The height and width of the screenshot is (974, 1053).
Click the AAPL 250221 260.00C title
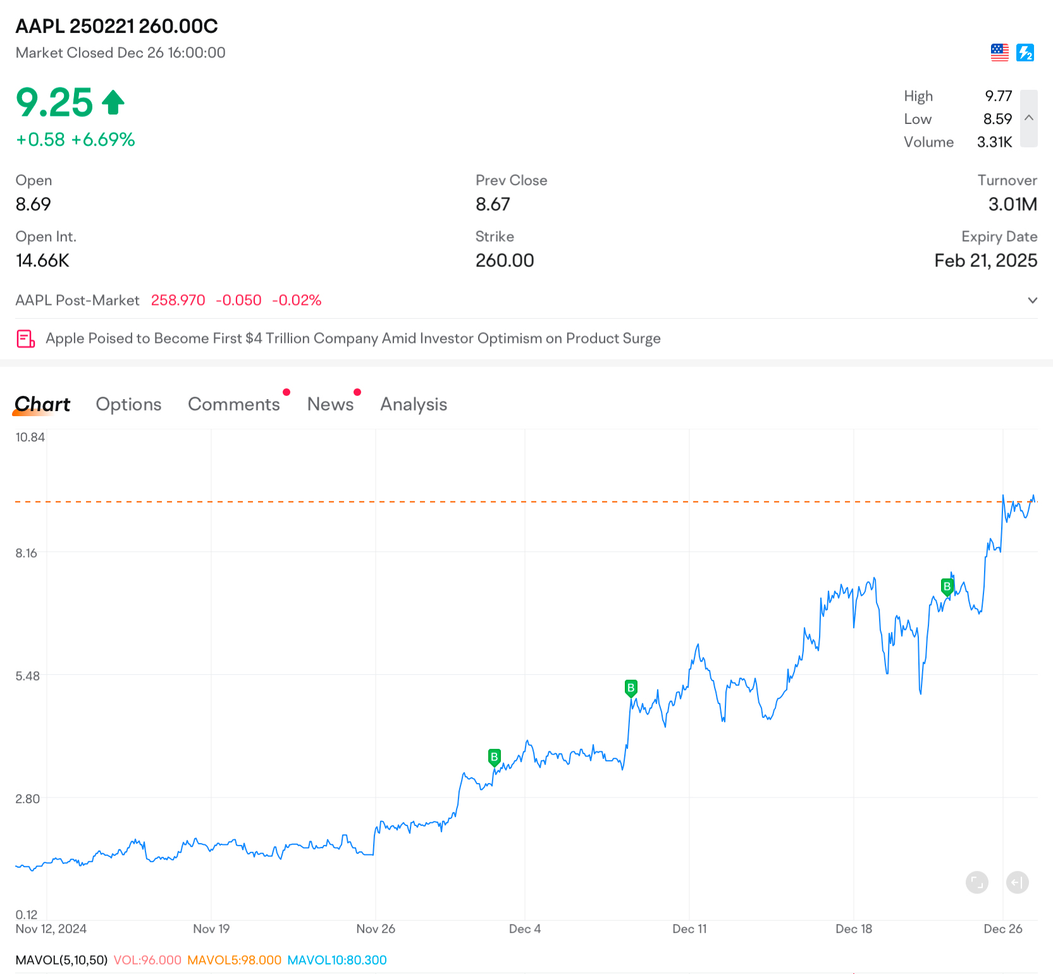pos(116,26)
